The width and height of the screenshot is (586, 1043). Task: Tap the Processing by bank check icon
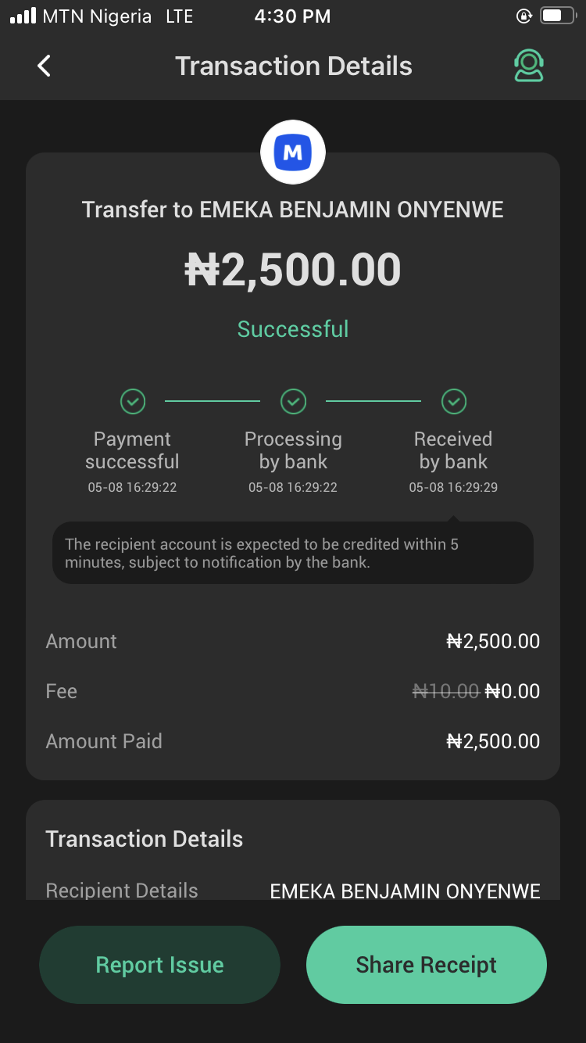pos(293,402)
